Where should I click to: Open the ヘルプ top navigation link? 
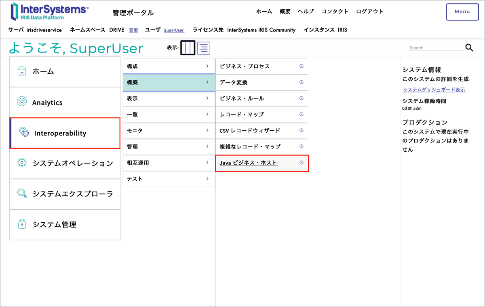(x=306, y=12)
